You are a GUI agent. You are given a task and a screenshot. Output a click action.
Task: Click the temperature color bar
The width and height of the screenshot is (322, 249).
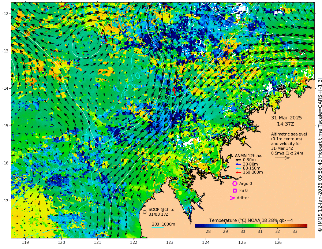pos(251,226)
